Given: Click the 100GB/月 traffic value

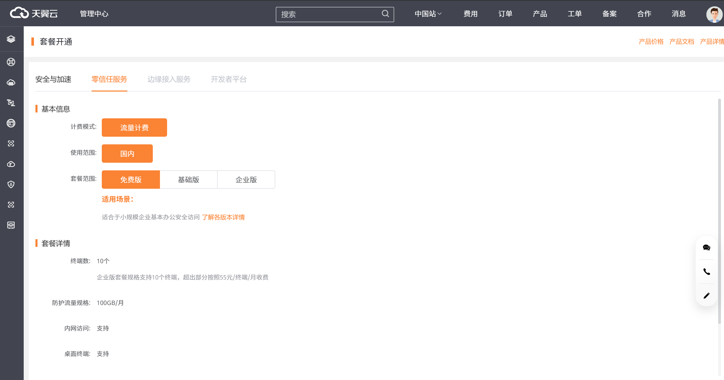Looking at the screenshot, I should pyautogui.click(x=110, y=303).
